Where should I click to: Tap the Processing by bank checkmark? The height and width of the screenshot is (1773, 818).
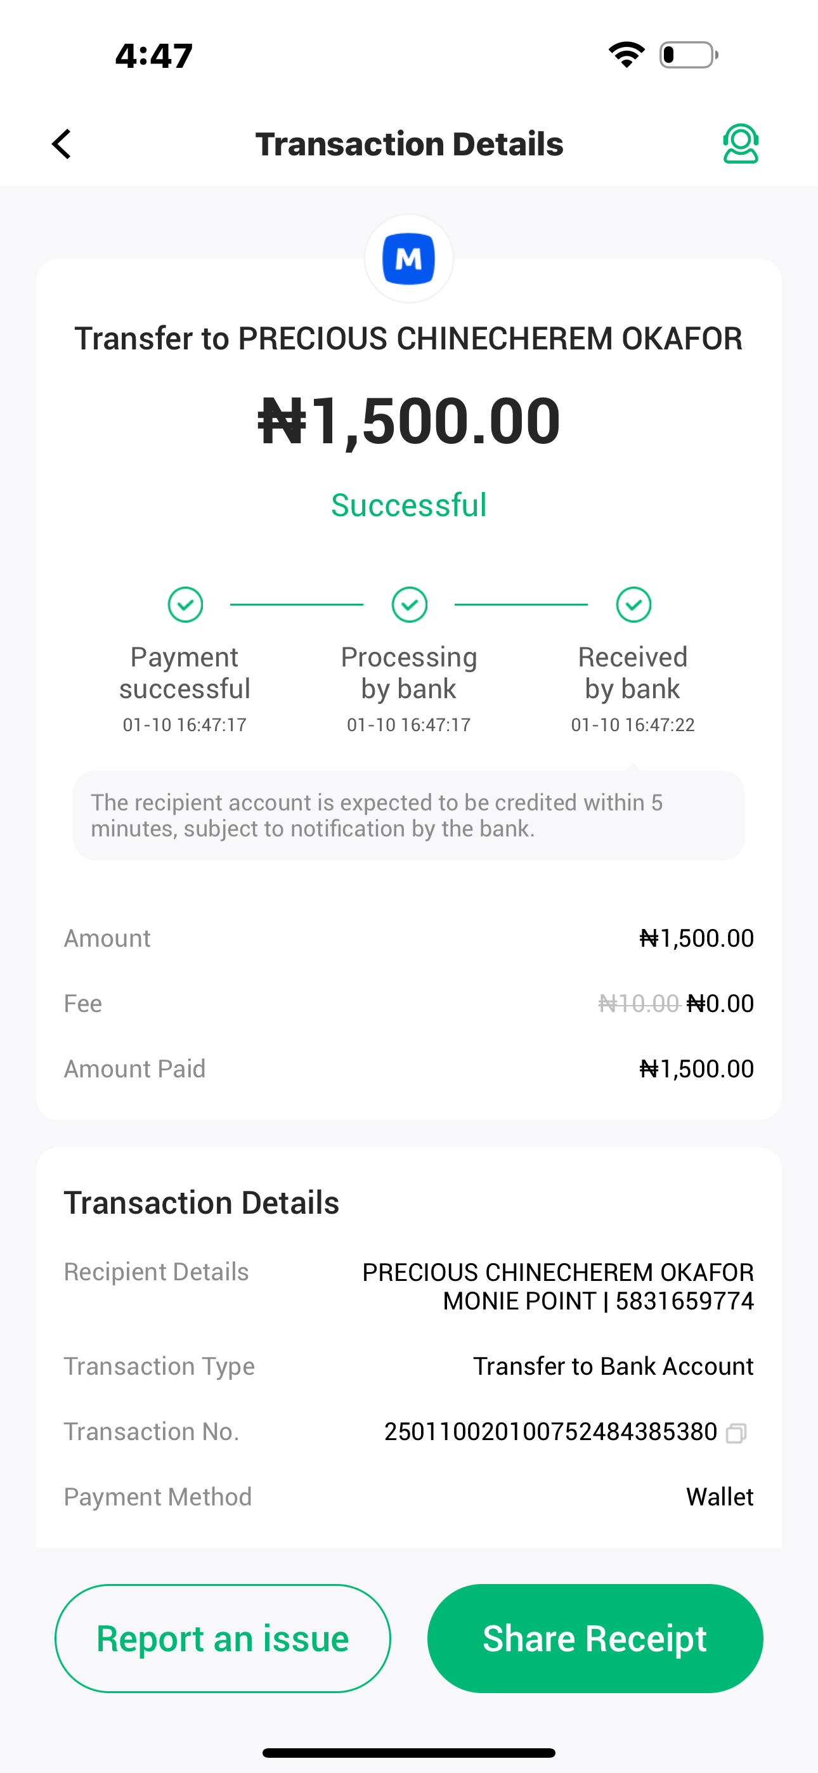[409, 605]
